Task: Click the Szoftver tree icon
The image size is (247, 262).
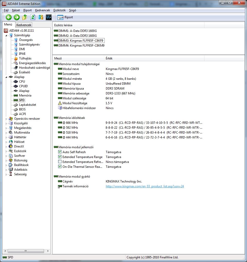Action: (x=11, y=156)
